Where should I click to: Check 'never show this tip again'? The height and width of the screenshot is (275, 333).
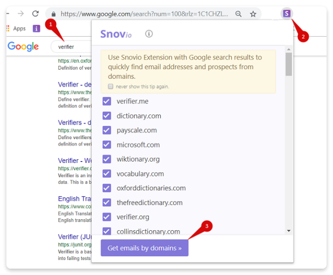click(x=110, y=86)
